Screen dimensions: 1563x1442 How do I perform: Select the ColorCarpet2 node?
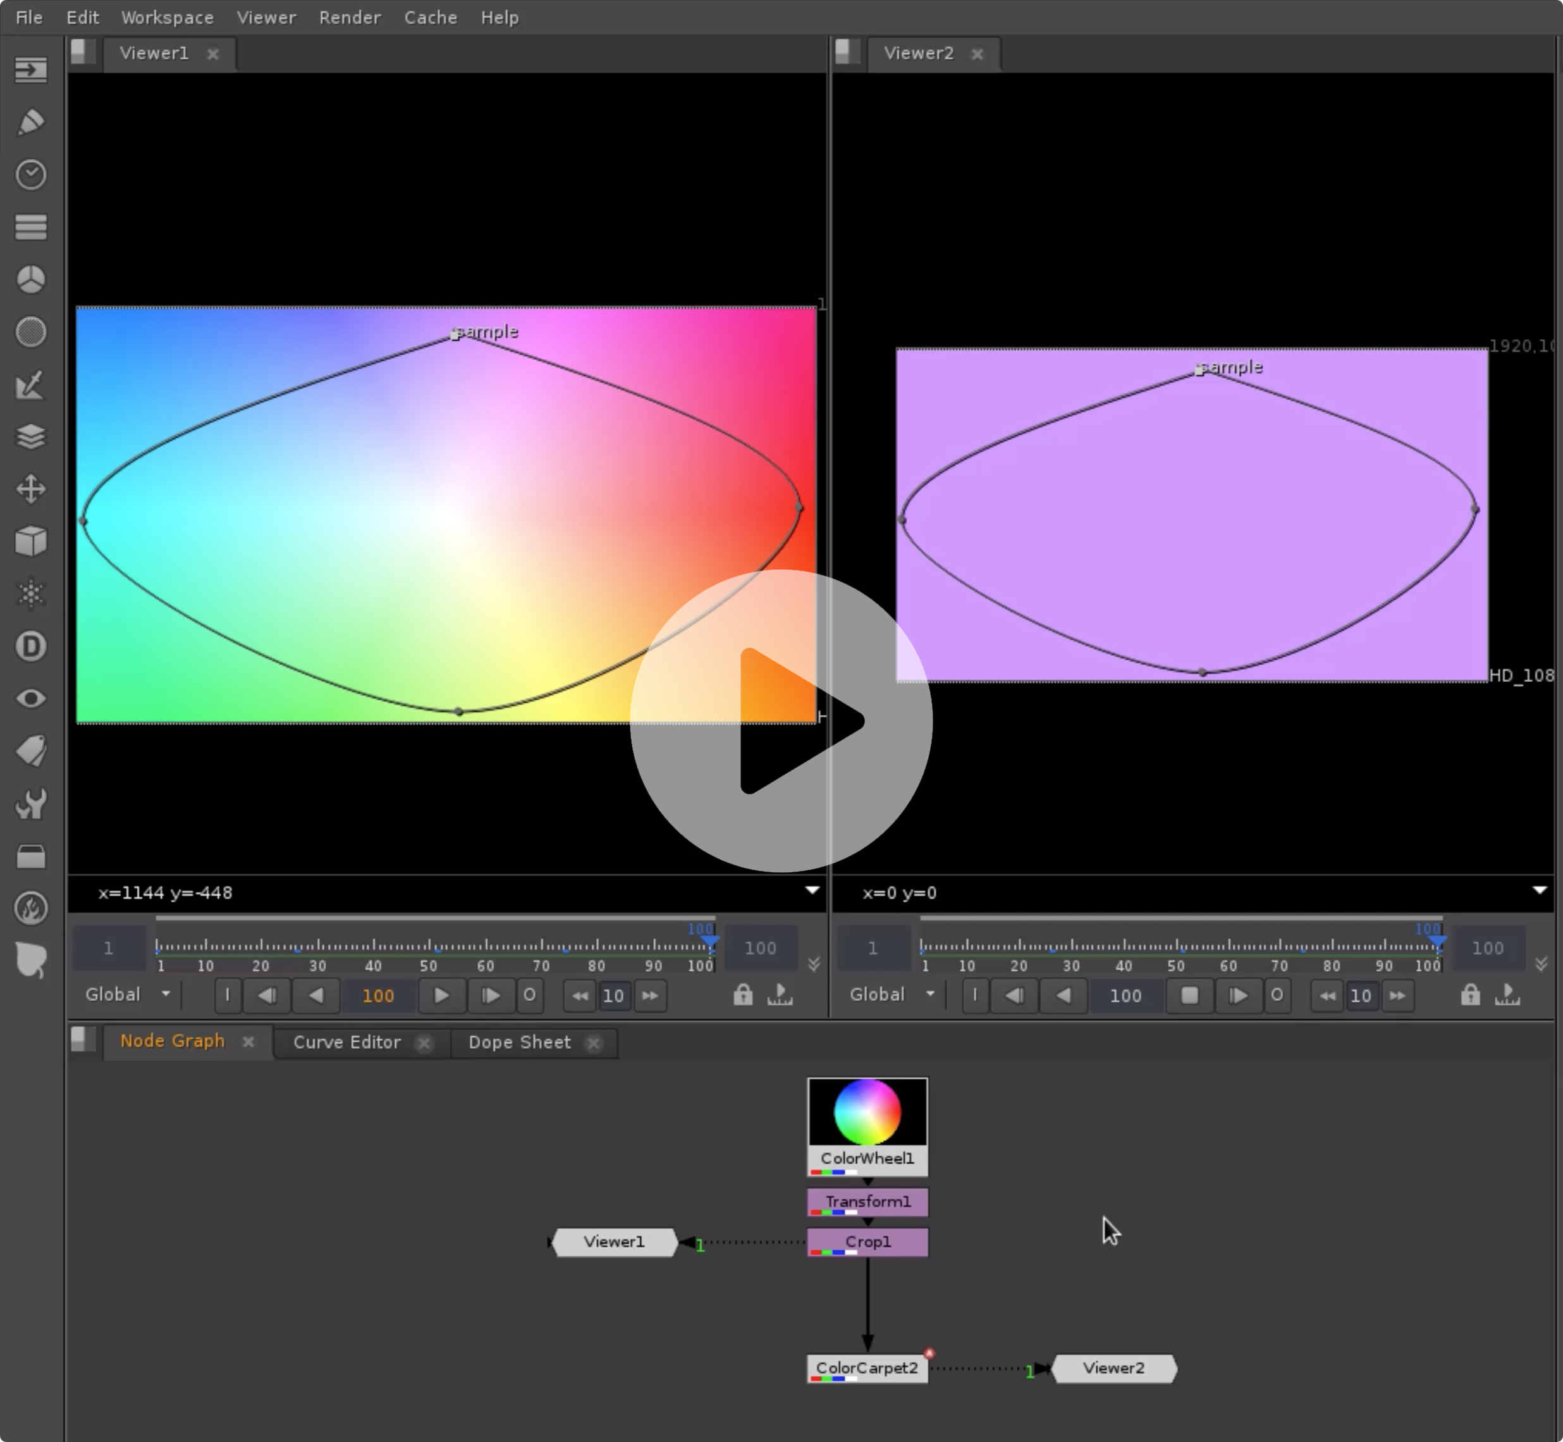click(866, 1369)
